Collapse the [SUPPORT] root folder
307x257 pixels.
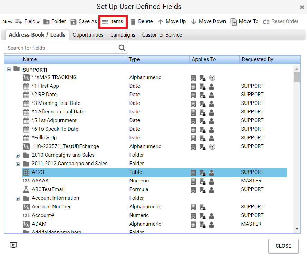9,69
